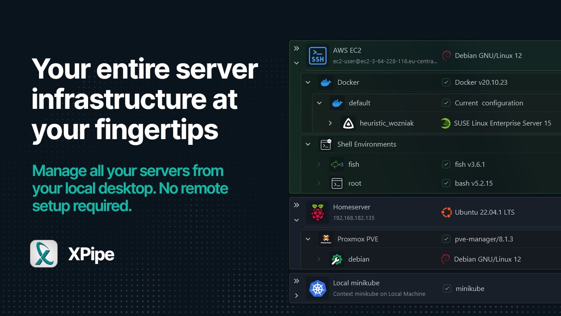561x316 pixels.
Task: Click the double-chevron on the Homeserver entry
Action: 297,205
